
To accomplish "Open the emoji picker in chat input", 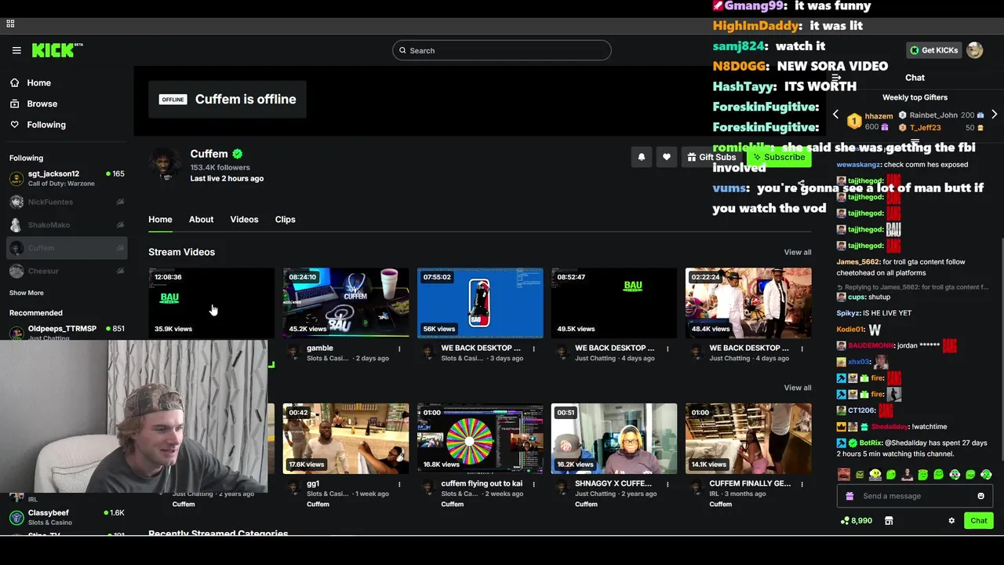I will [980, 496].
